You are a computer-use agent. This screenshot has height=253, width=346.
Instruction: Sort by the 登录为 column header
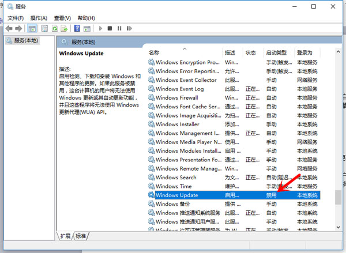[304, 52]
